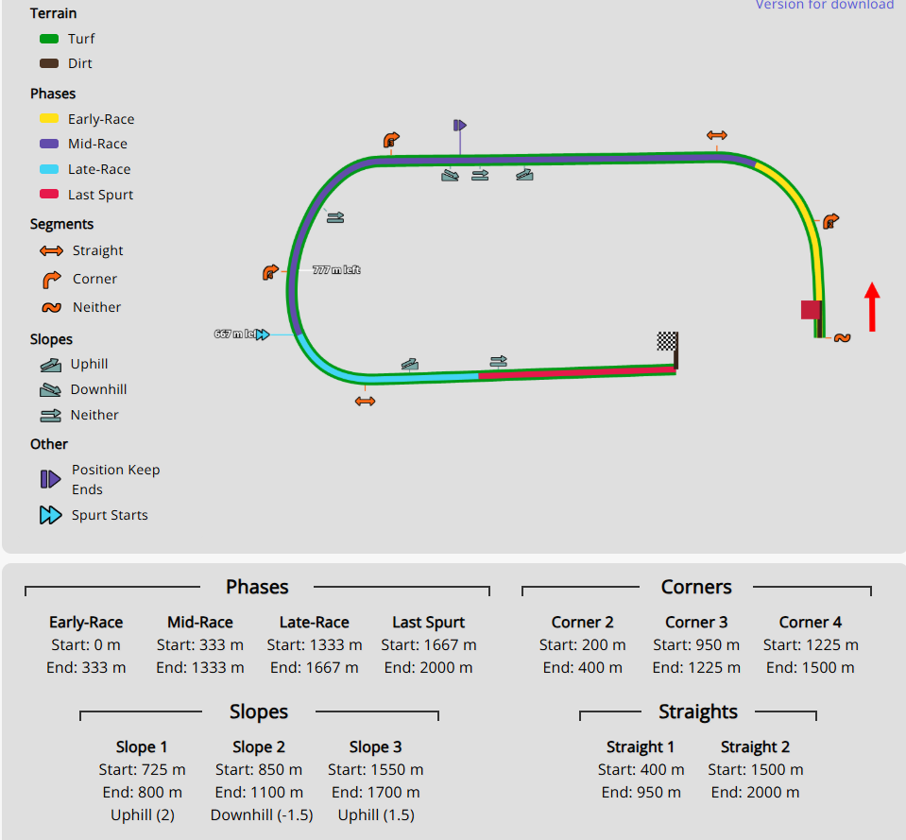Click the cyan Spurt Starts marker on track

(x=263, y=334)
